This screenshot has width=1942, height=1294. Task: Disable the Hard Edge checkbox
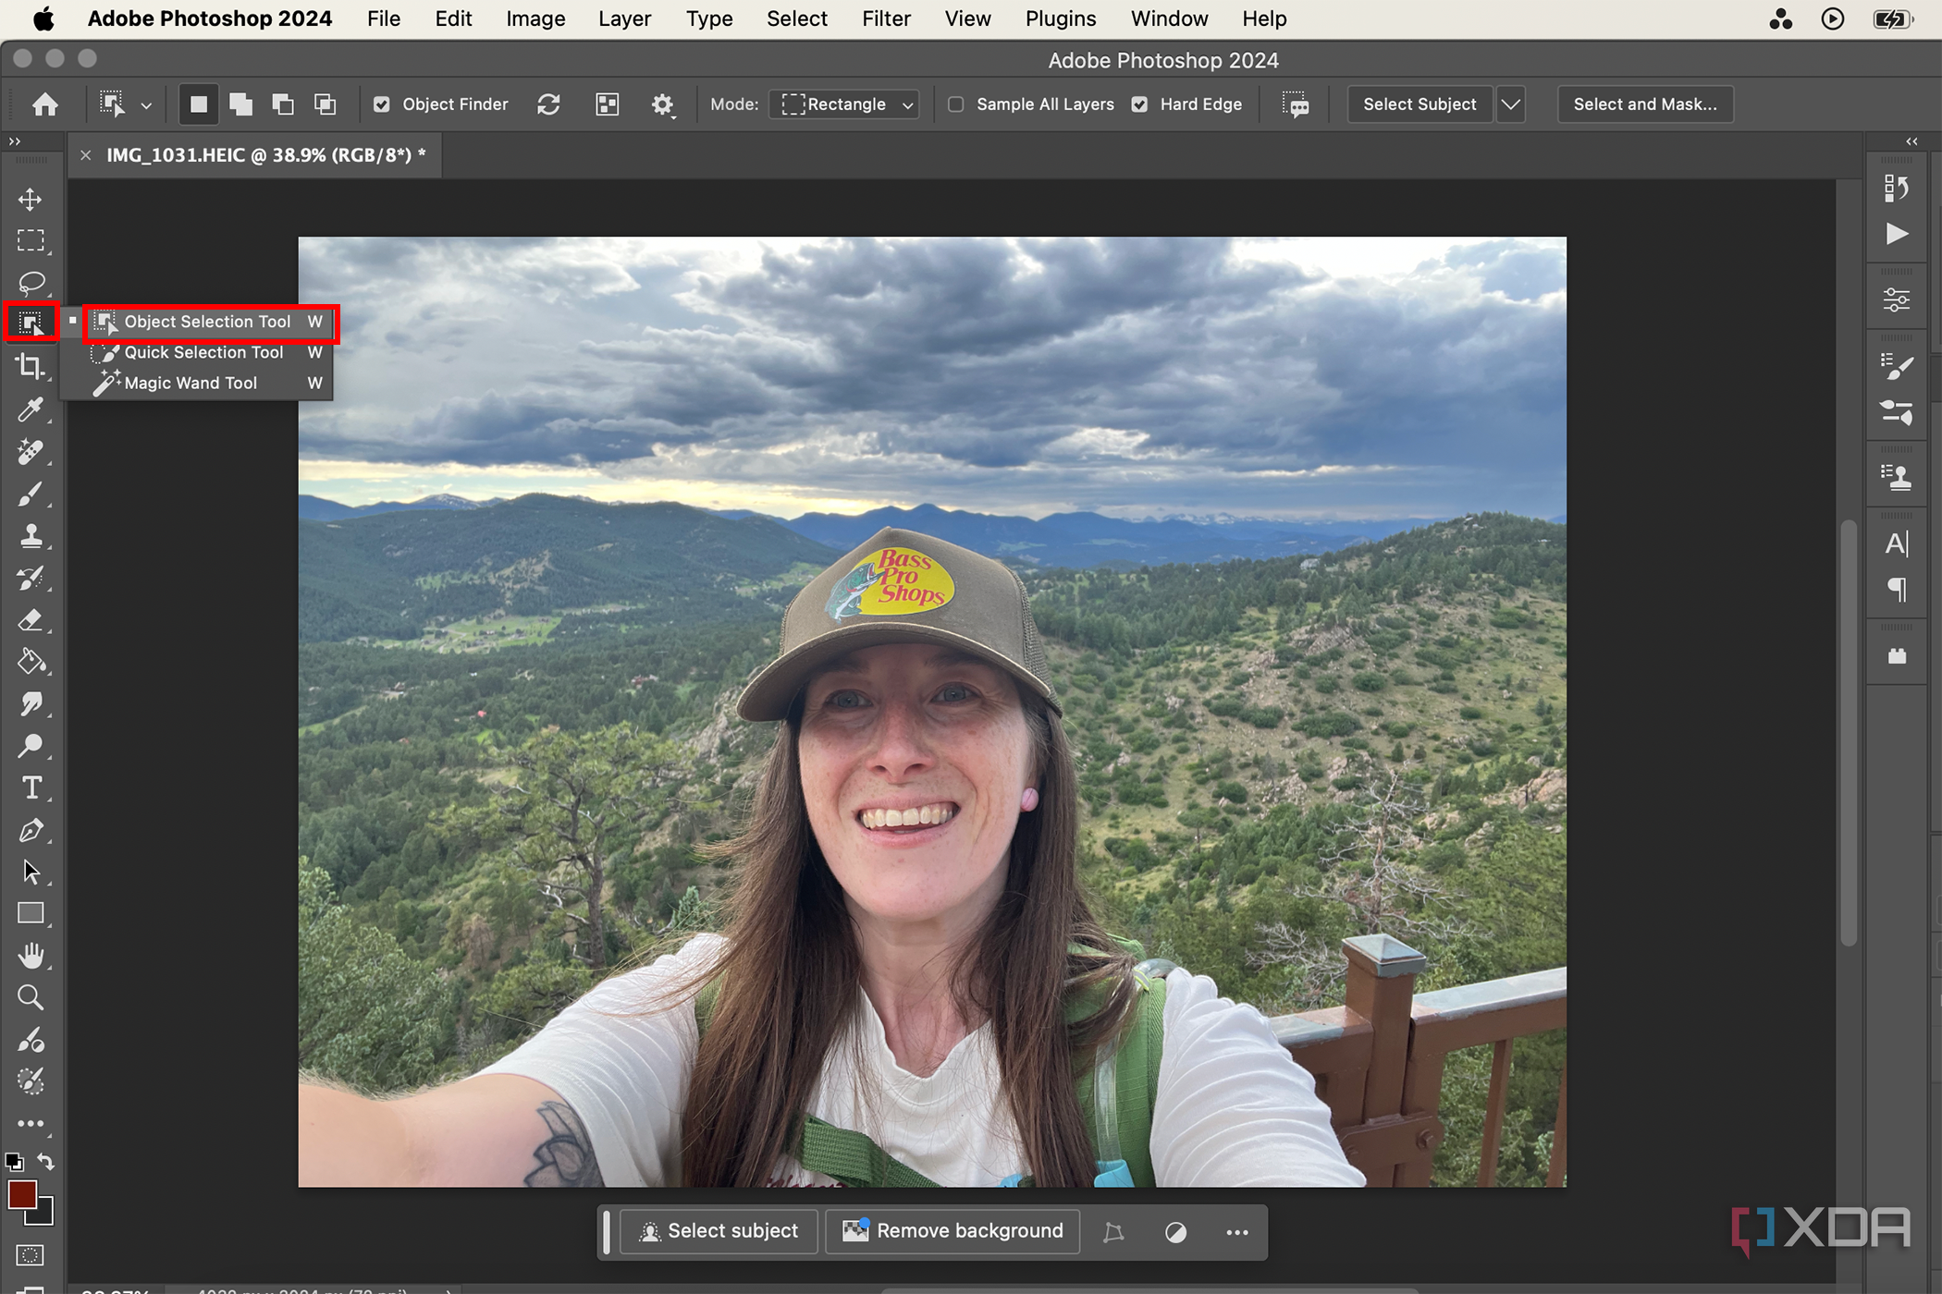(x=1140, y=104)
